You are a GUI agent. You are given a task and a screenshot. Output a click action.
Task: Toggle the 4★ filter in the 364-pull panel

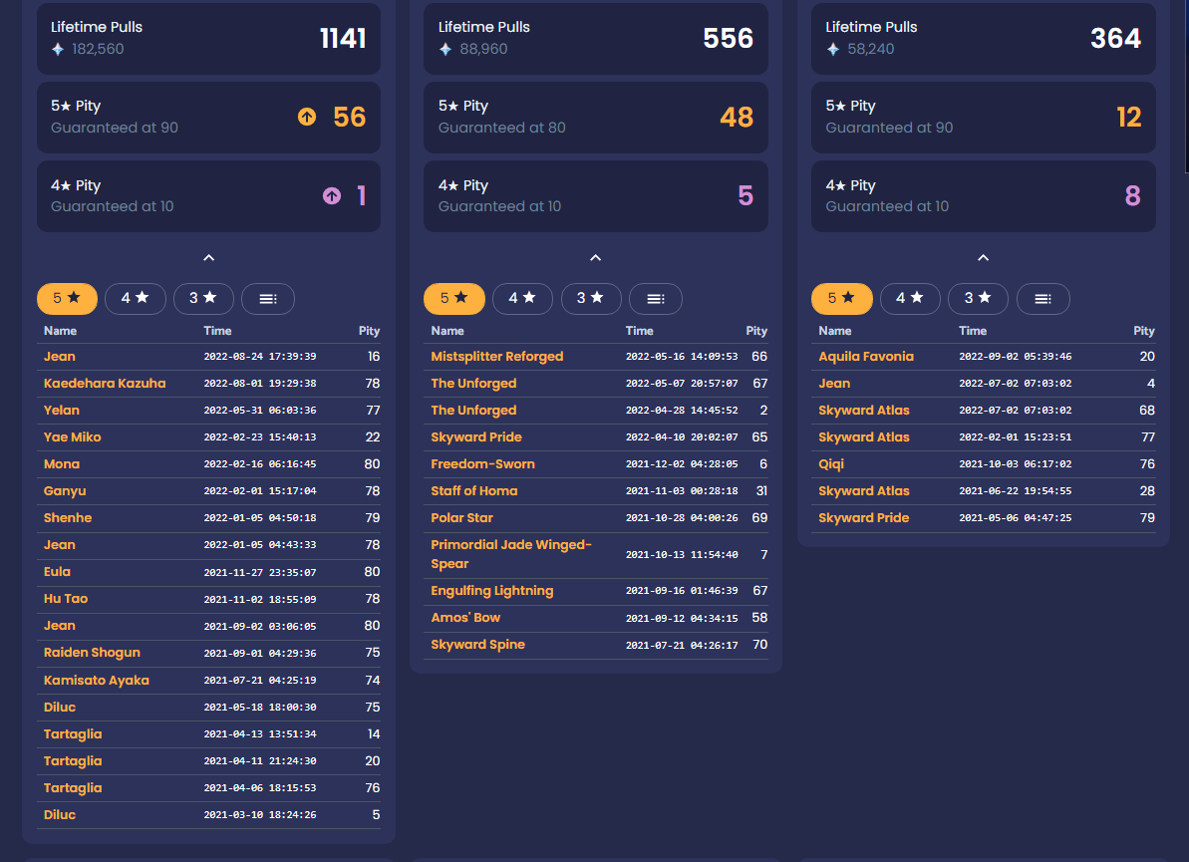[910, 299]
